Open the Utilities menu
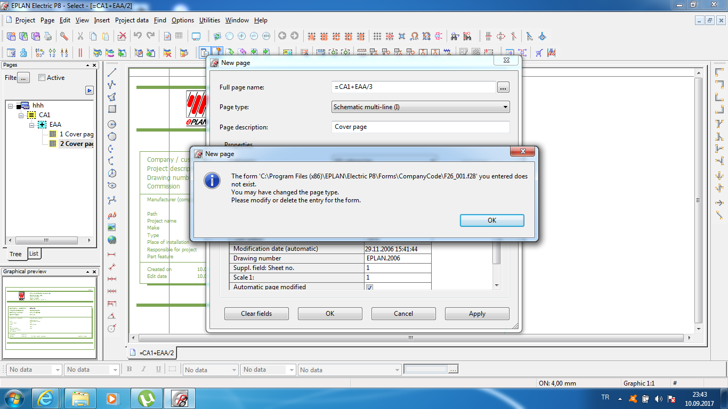Screen dimensions: 728x409 coord(209,20)
